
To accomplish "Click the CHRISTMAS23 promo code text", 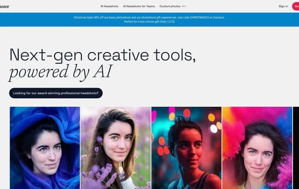I will (x=199, y=17).
